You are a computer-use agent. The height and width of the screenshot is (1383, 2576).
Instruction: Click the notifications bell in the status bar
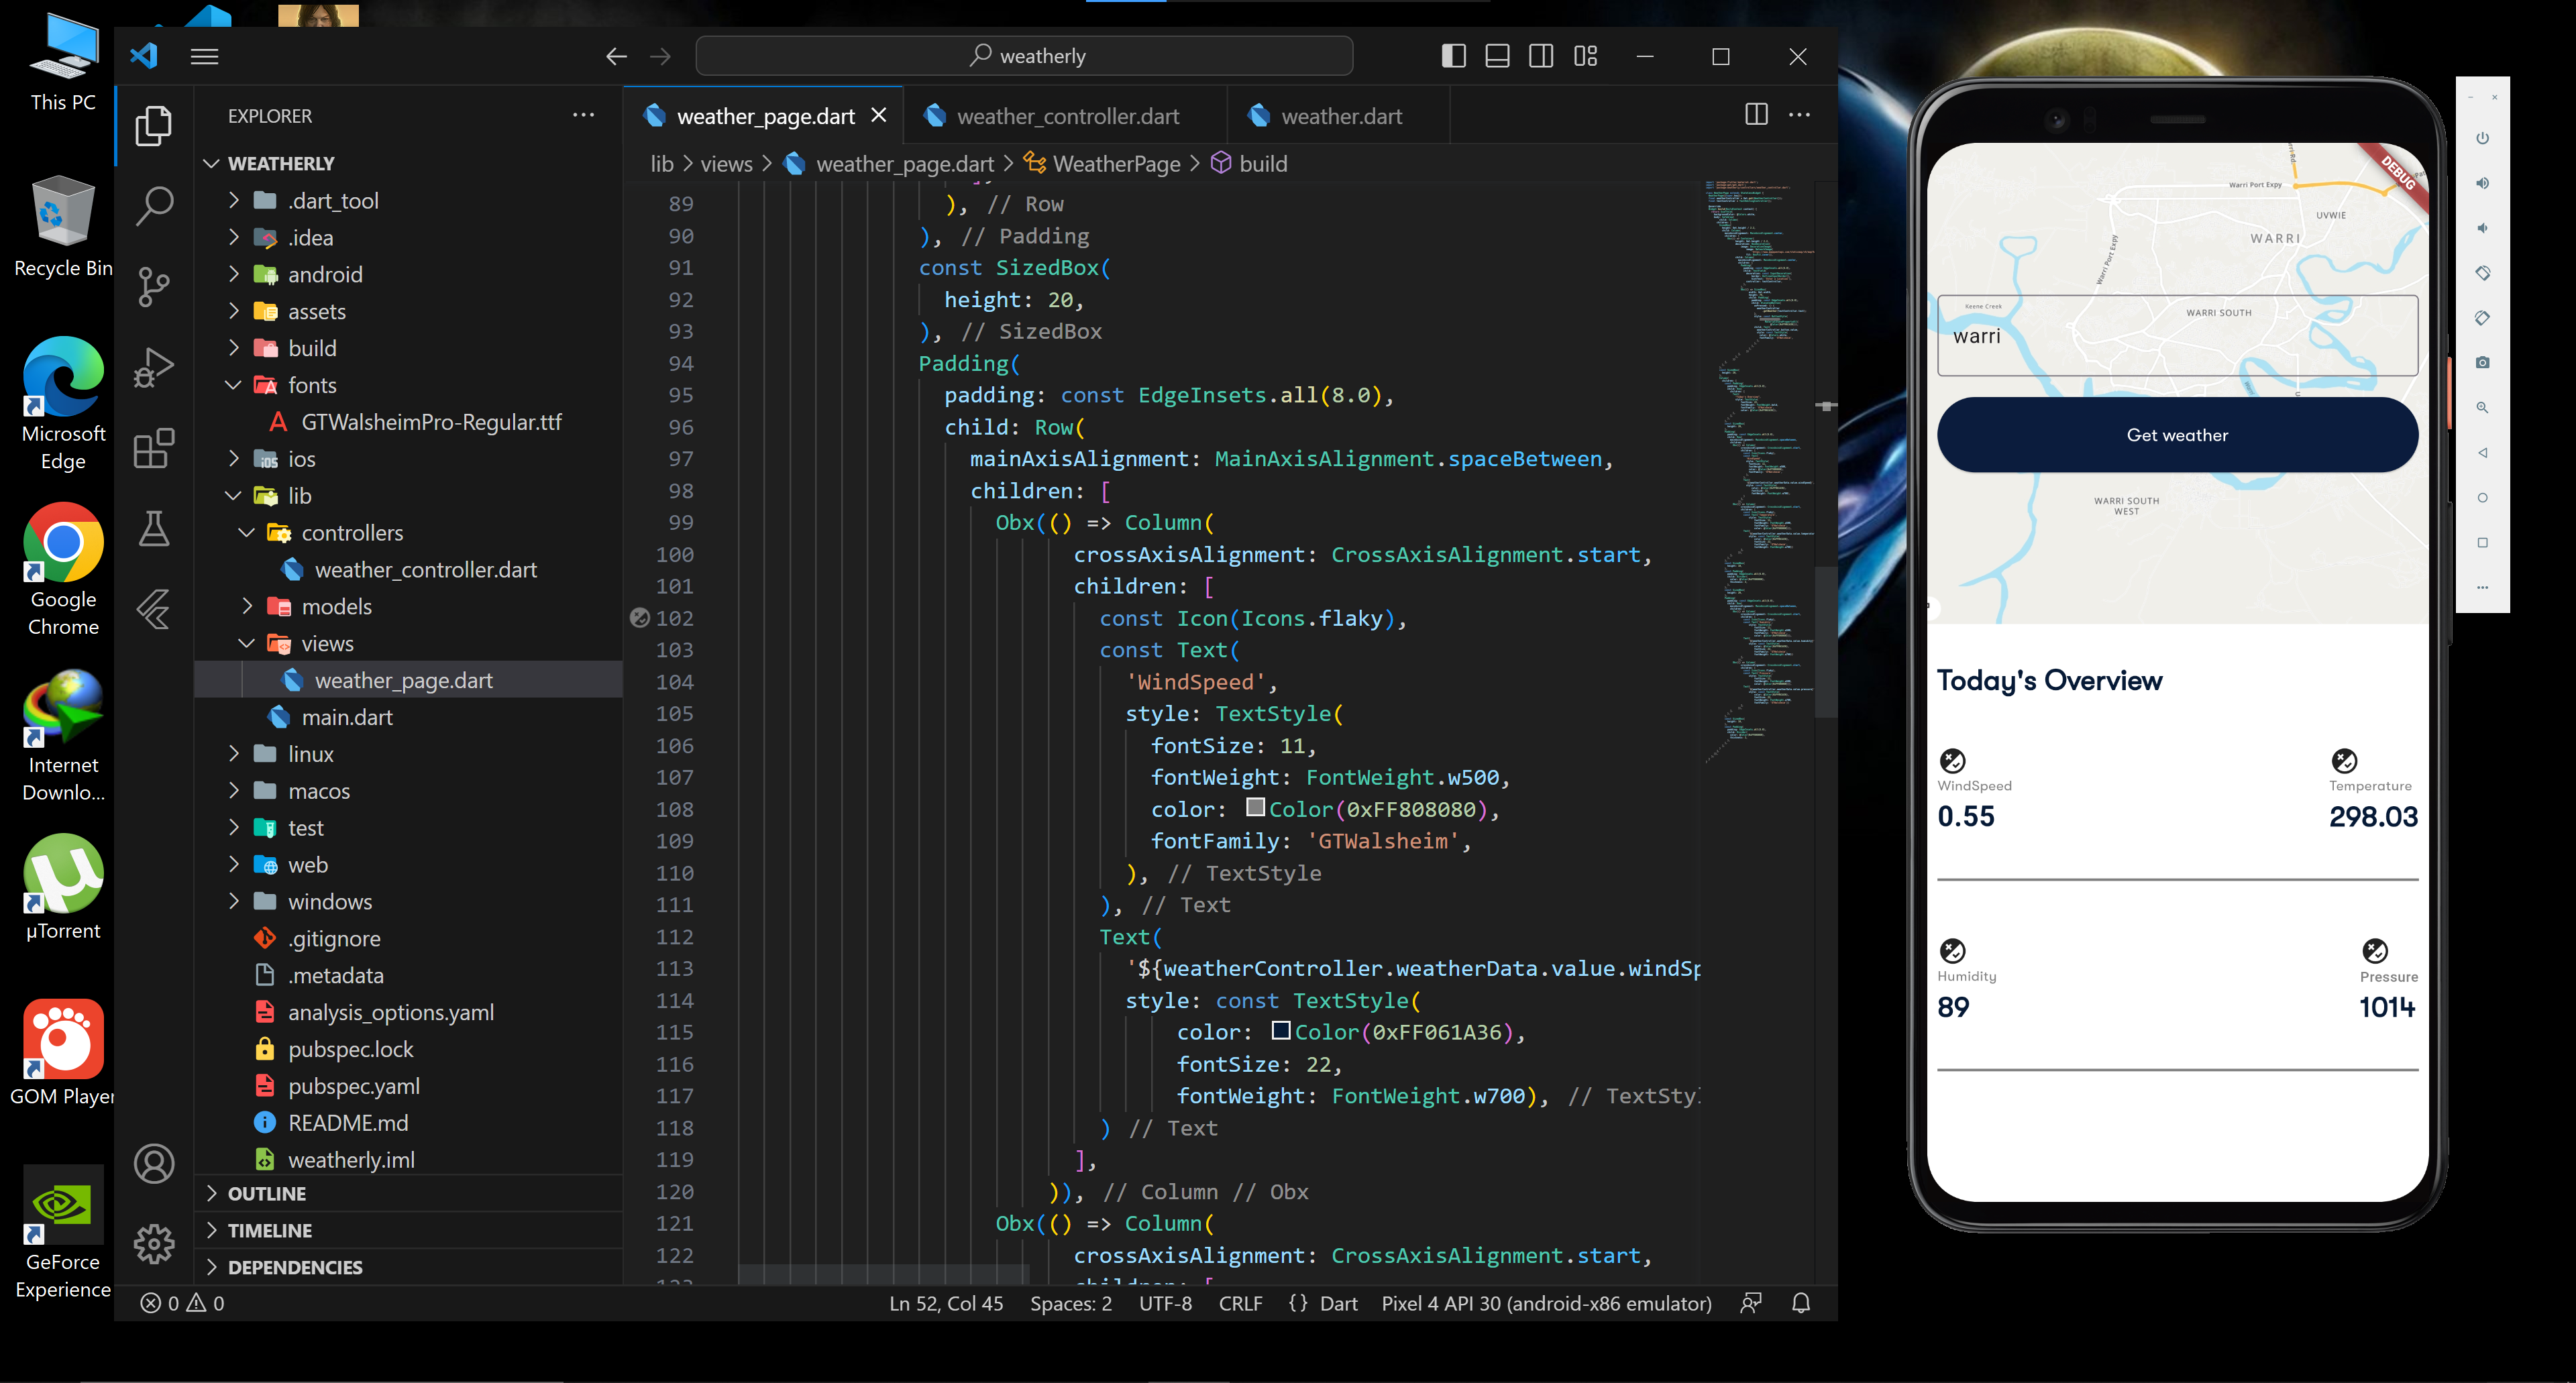tap(1800, 1302)
